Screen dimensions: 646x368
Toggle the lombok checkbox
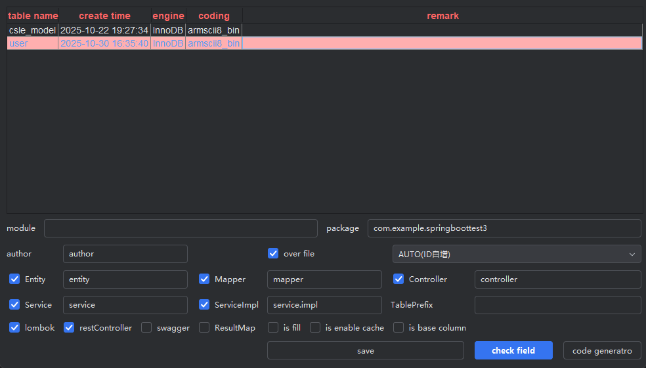[14, 327]
